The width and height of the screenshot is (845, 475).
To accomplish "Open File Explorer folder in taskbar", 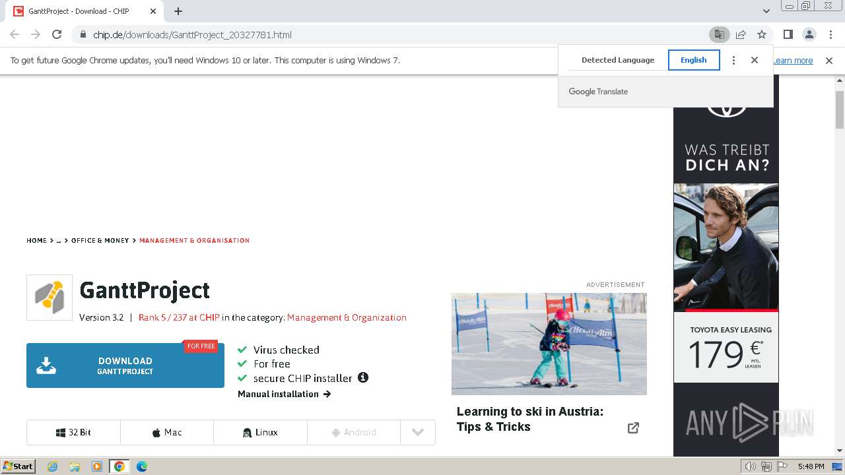I will point(75,466).
